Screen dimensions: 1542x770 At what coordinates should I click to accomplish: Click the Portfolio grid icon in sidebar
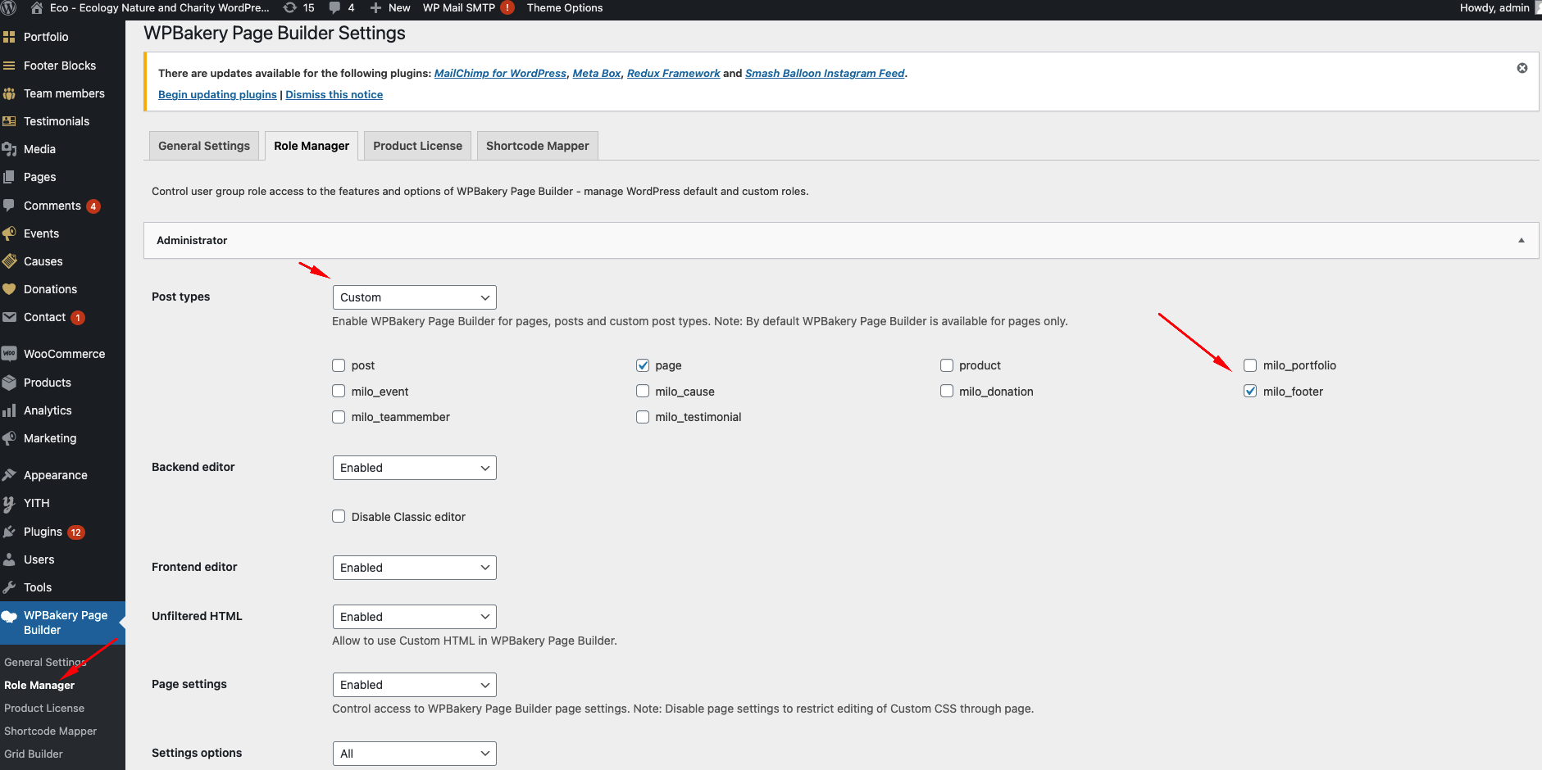coord(9,37)
